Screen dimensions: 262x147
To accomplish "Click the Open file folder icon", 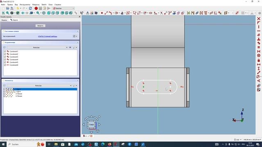I will pyautogui.click(x=7, y=8).
